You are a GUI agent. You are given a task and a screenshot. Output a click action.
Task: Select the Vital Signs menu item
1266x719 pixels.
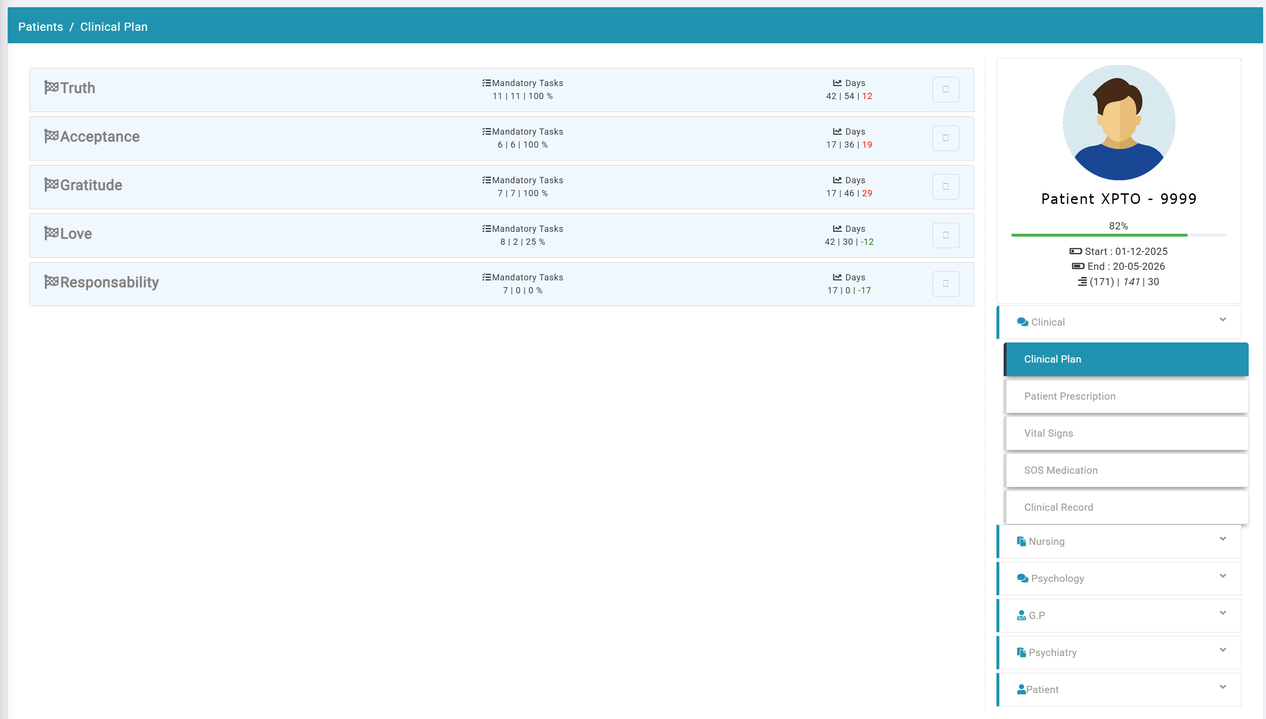coord(1048,433)
